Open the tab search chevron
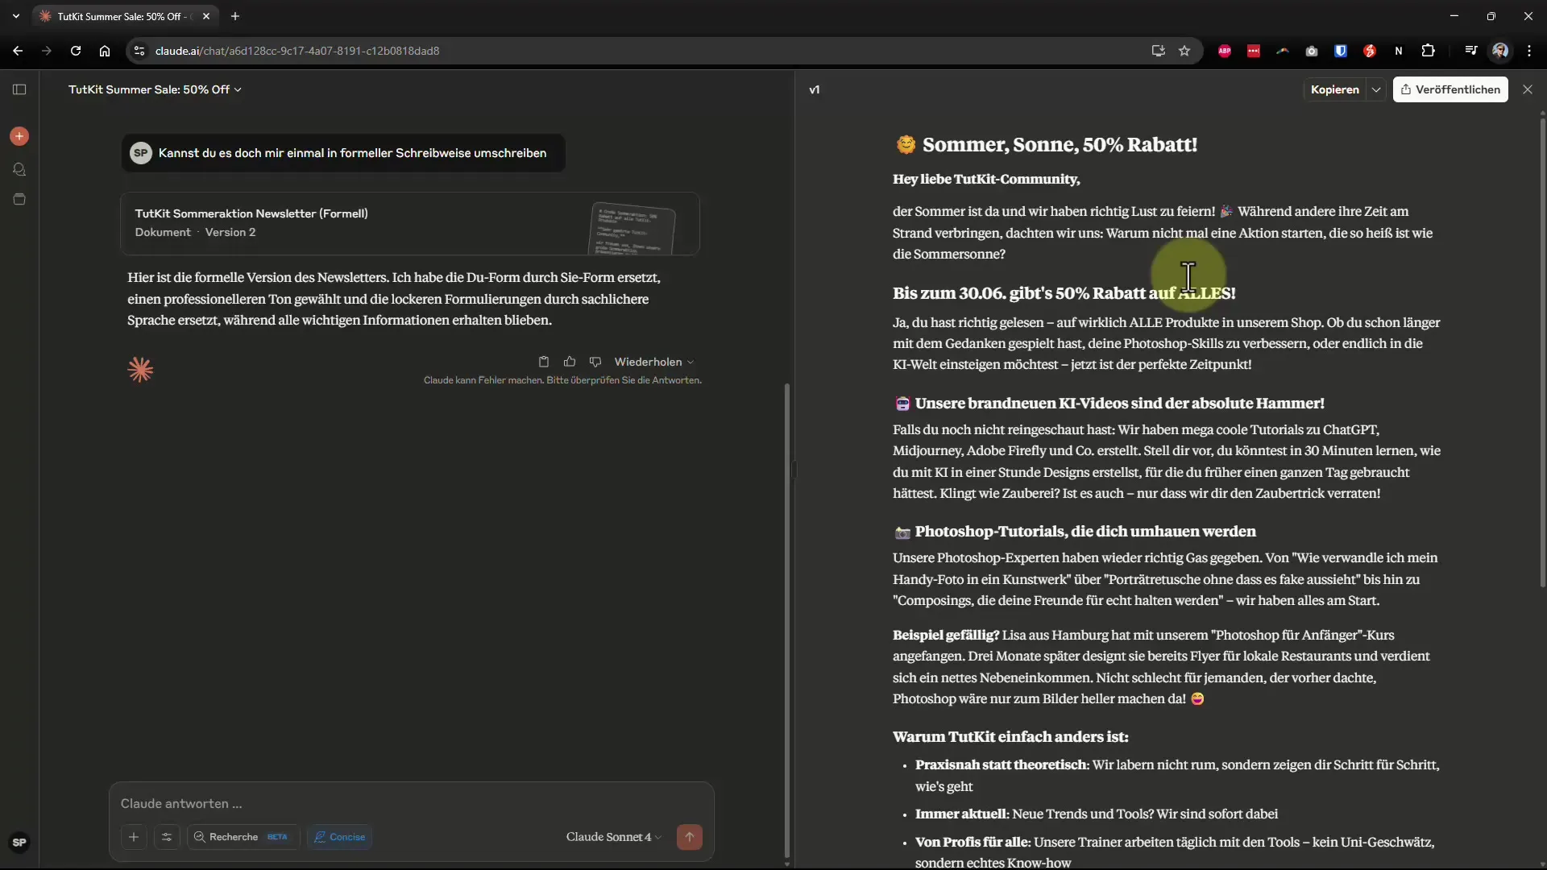Screen dimensions: 1547x870 (x=16, y=16)
